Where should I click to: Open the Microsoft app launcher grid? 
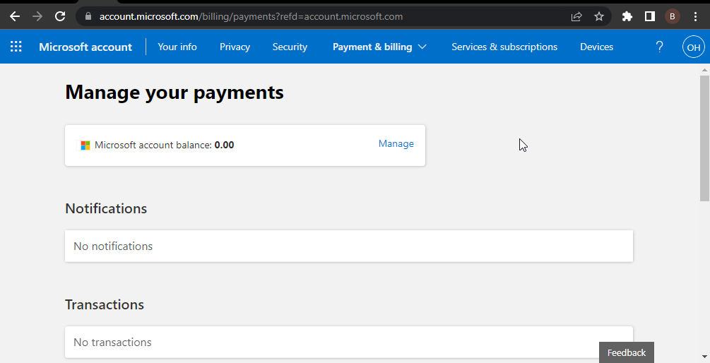tap(16, 47)
